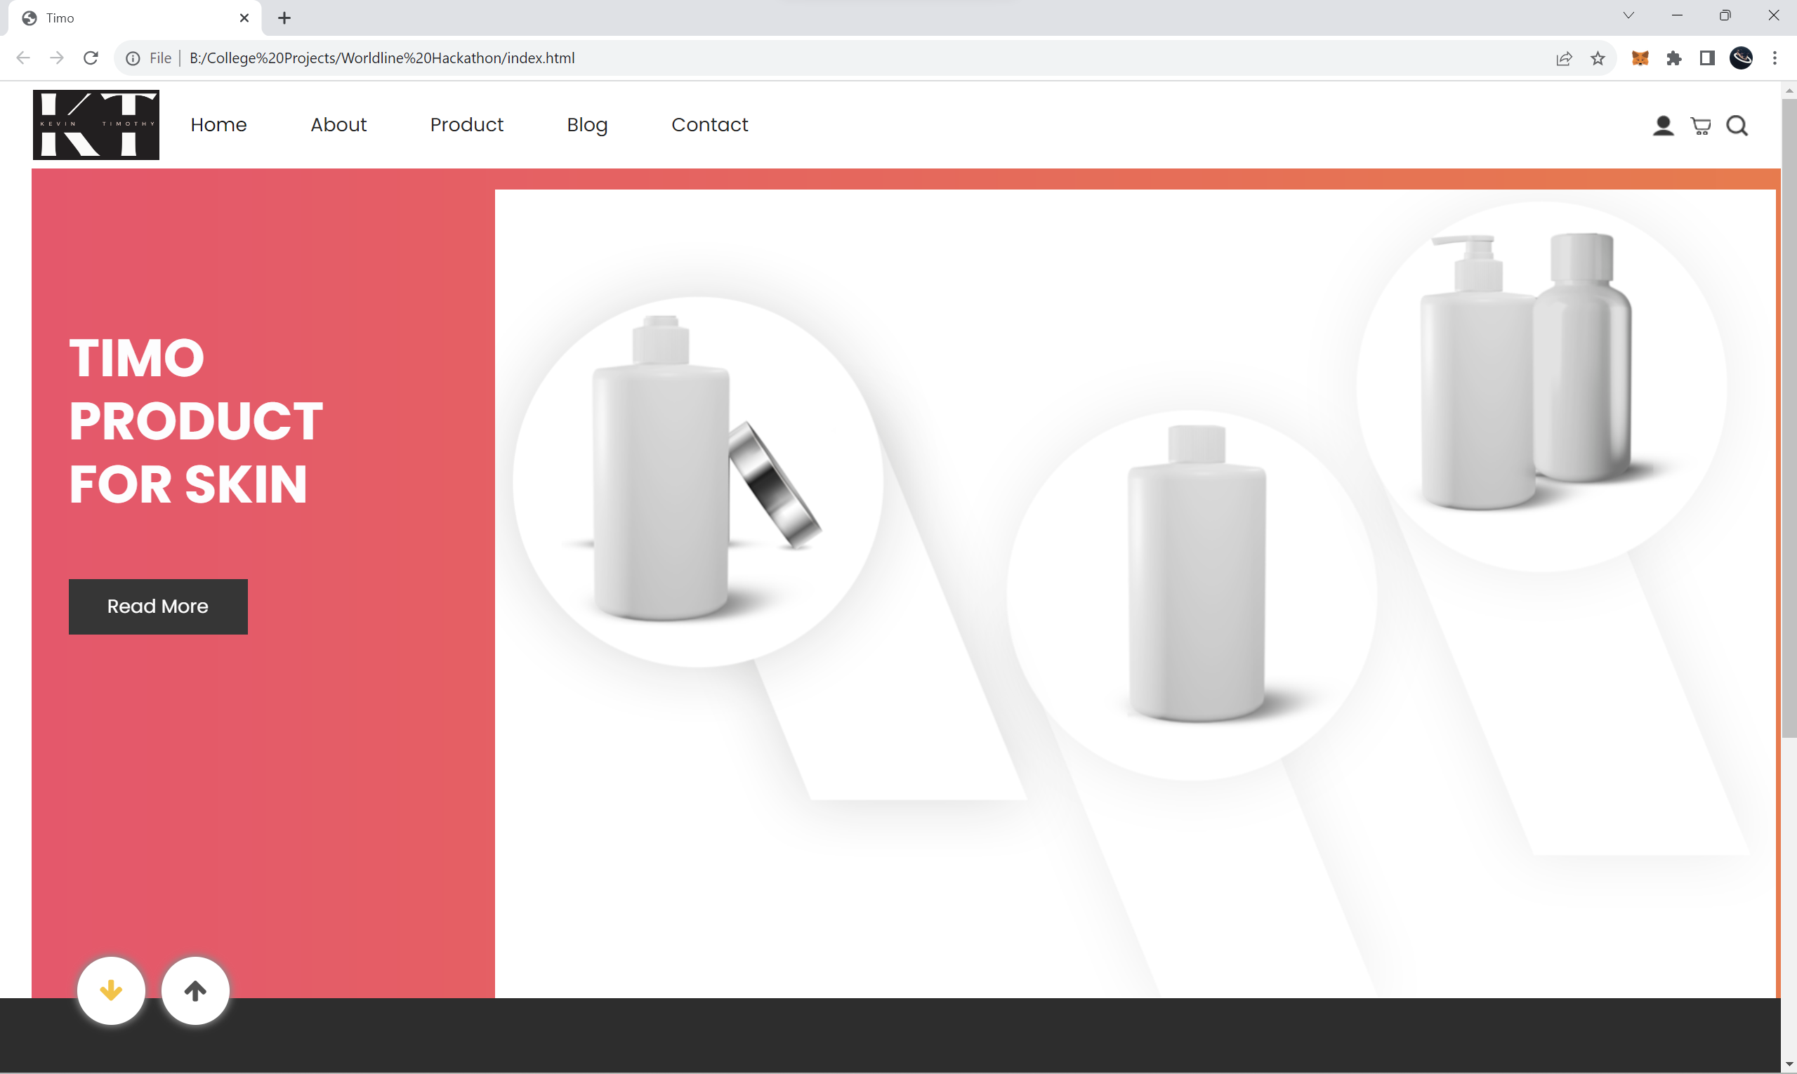Open Chrome three-dot menu
The height and width of the screenshot is (1074, 1797).
(1775, 58)
